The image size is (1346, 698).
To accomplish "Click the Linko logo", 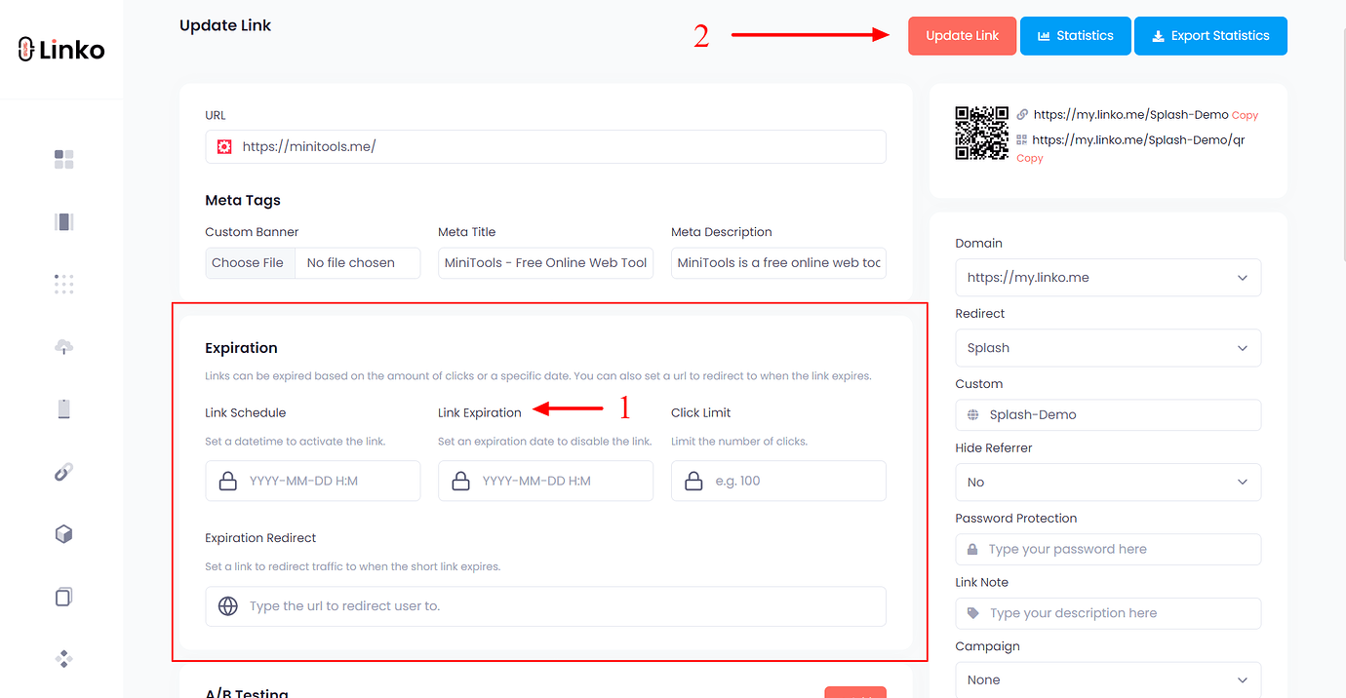I will (x=60, y=49).
